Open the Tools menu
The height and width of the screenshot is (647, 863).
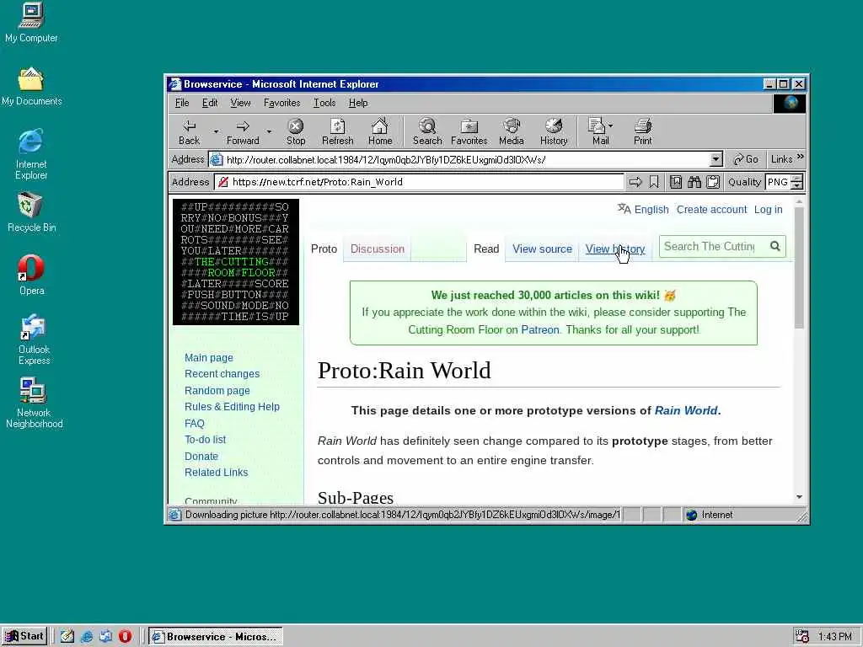pos(324,103)
